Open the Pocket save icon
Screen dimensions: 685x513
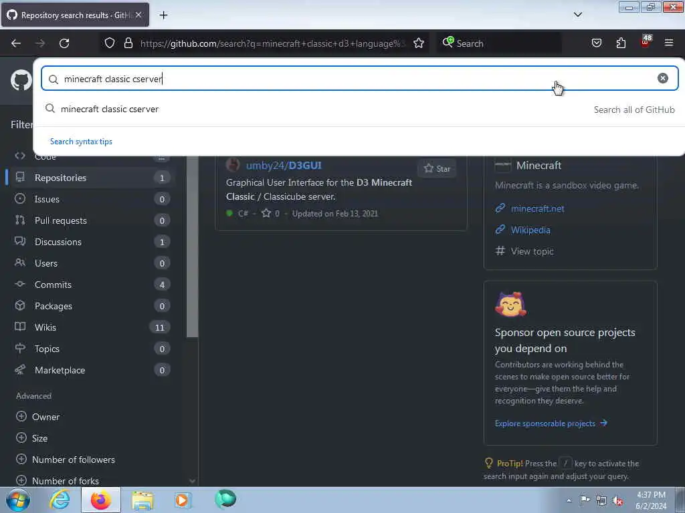click(x=596, y=43)
